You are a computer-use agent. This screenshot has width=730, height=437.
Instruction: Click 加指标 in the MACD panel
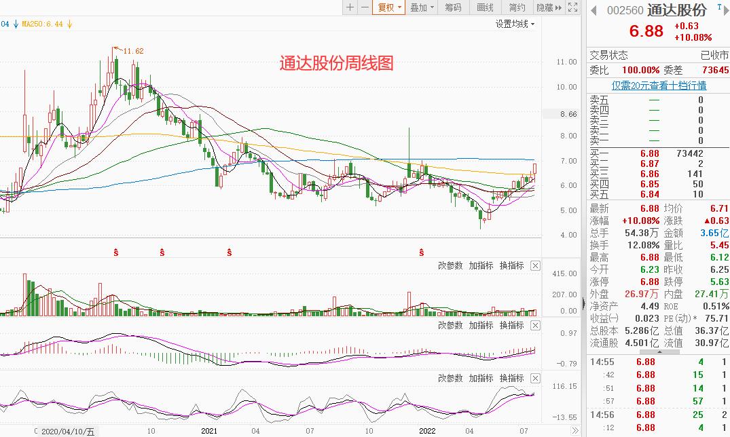481,325
